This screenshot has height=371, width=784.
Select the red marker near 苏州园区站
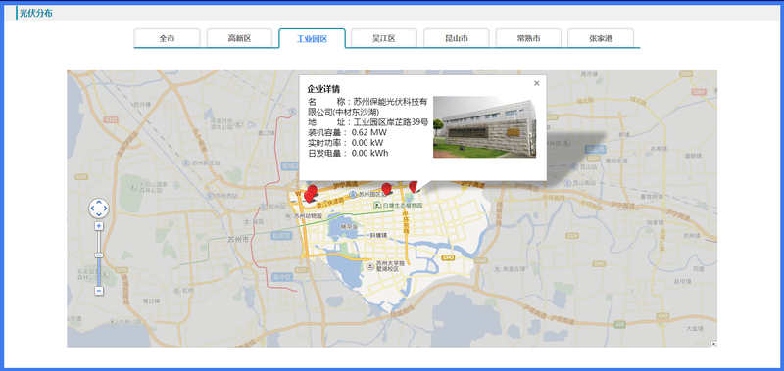(x=386, y=189)
